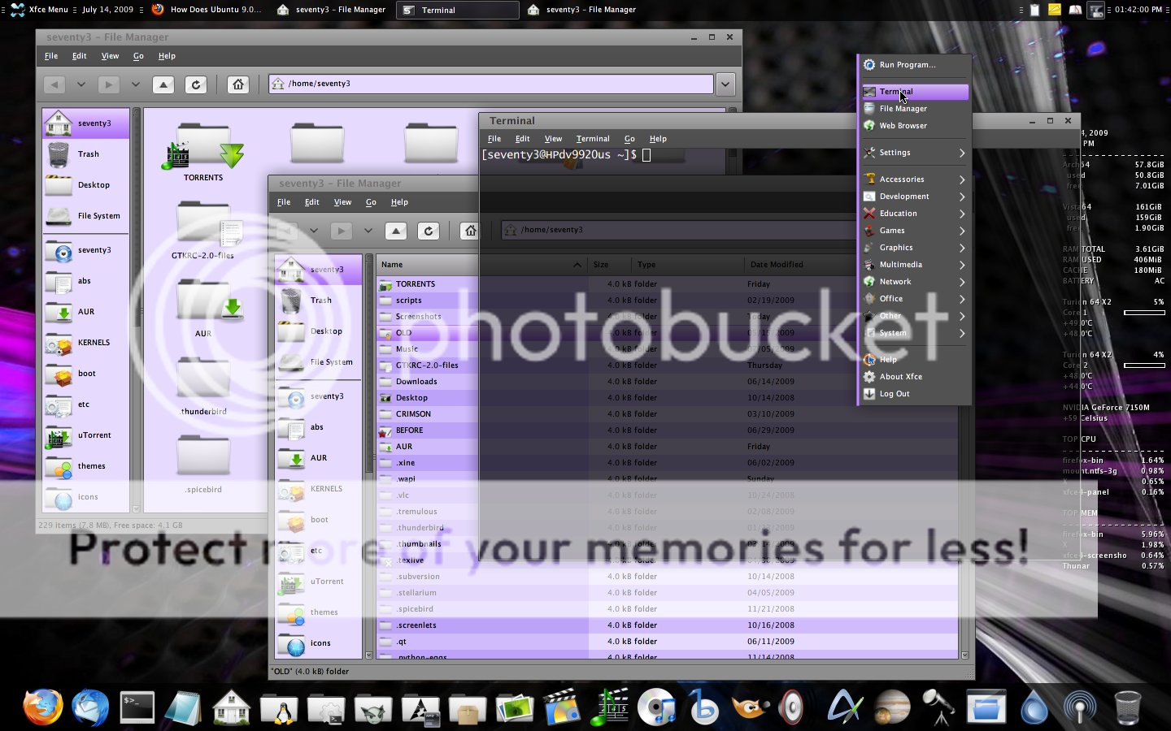Open the Terminal menu in Terminal's menu bar

pyautogui.click(x=592, y=139)
